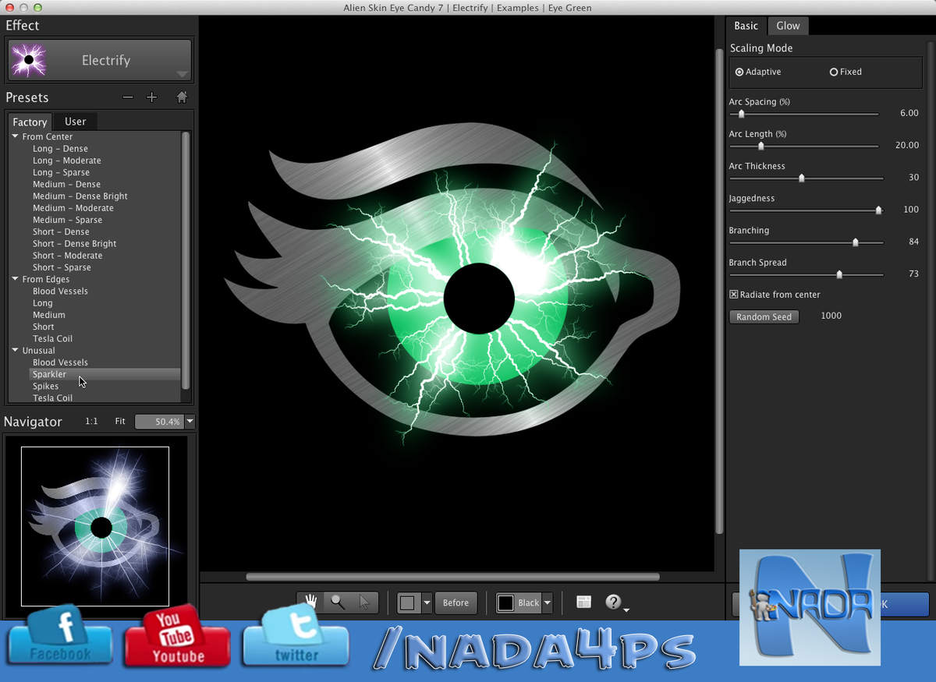Screen dimensions: 936x682
Task: Click the Jaggedness slider handle
Action: (x=878, y=210)
